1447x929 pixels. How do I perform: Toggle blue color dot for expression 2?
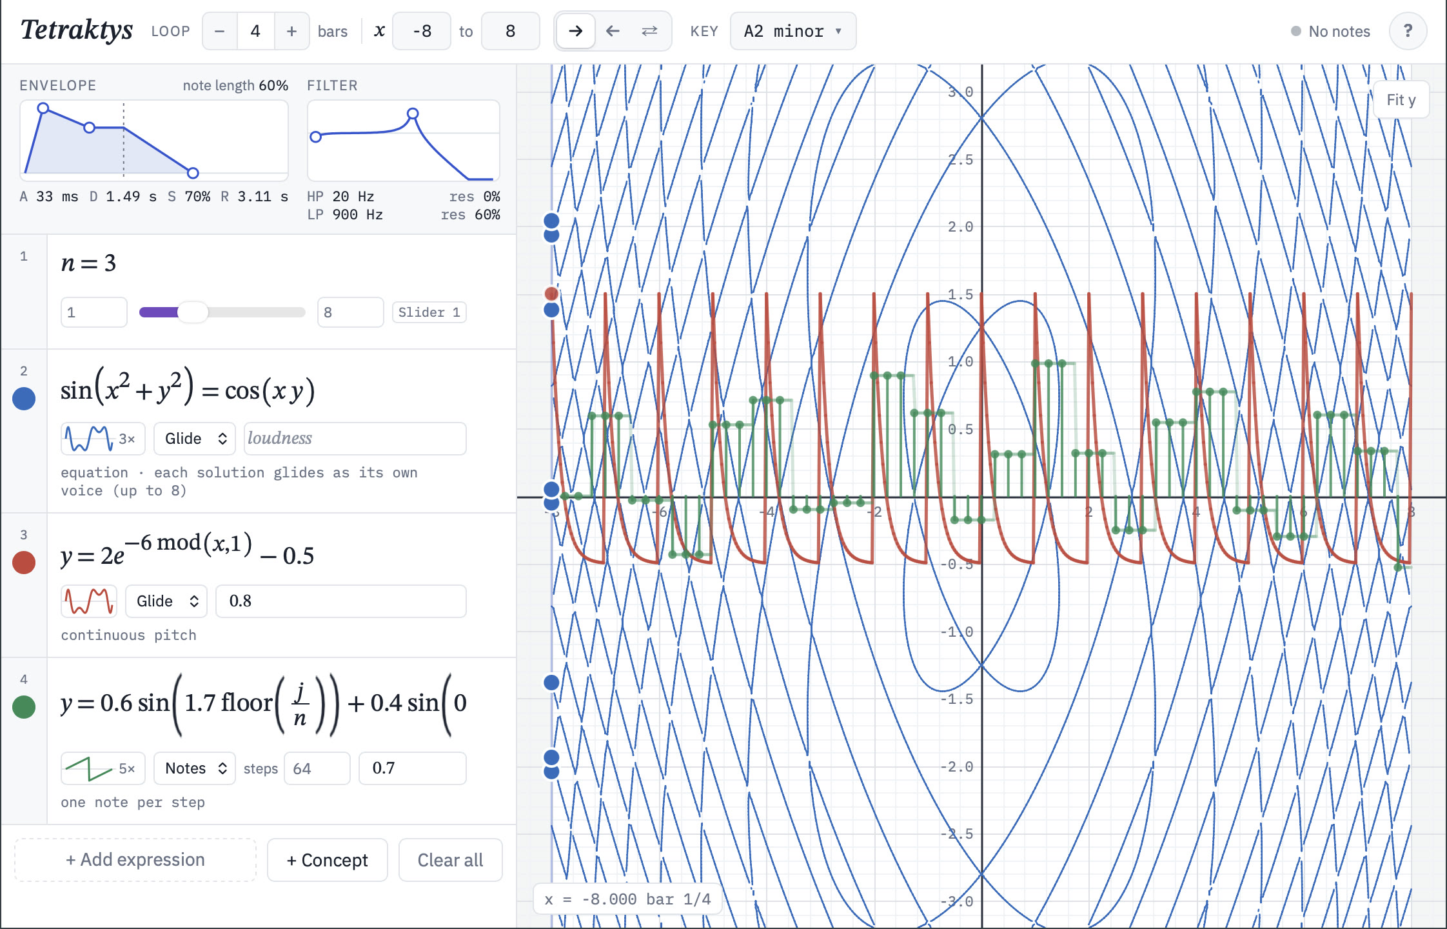(24, 399)
